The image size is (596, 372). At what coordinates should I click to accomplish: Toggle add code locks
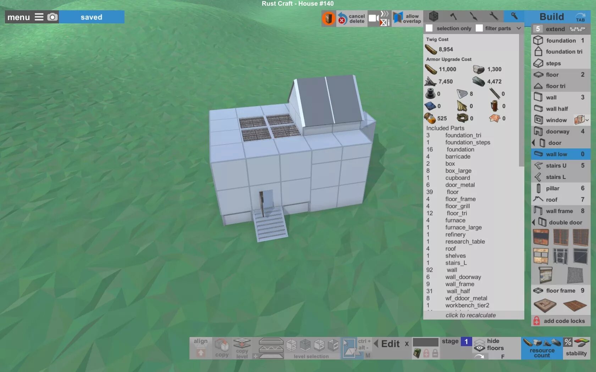pos(561,321)
